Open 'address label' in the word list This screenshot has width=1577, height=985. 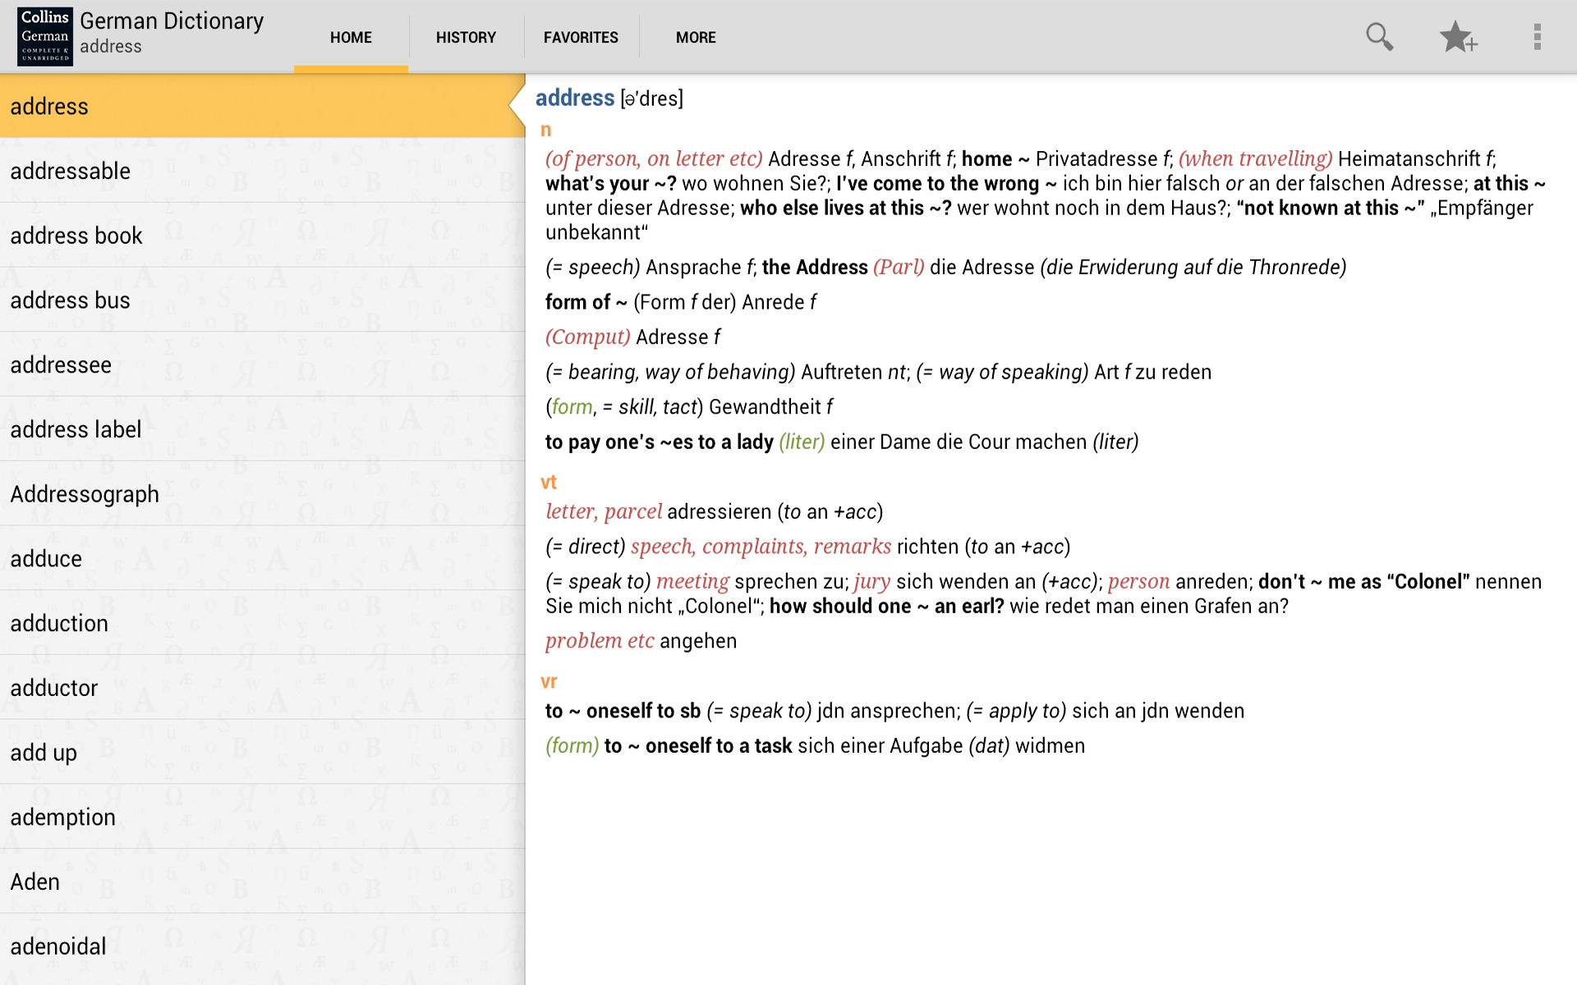point(76,429)
